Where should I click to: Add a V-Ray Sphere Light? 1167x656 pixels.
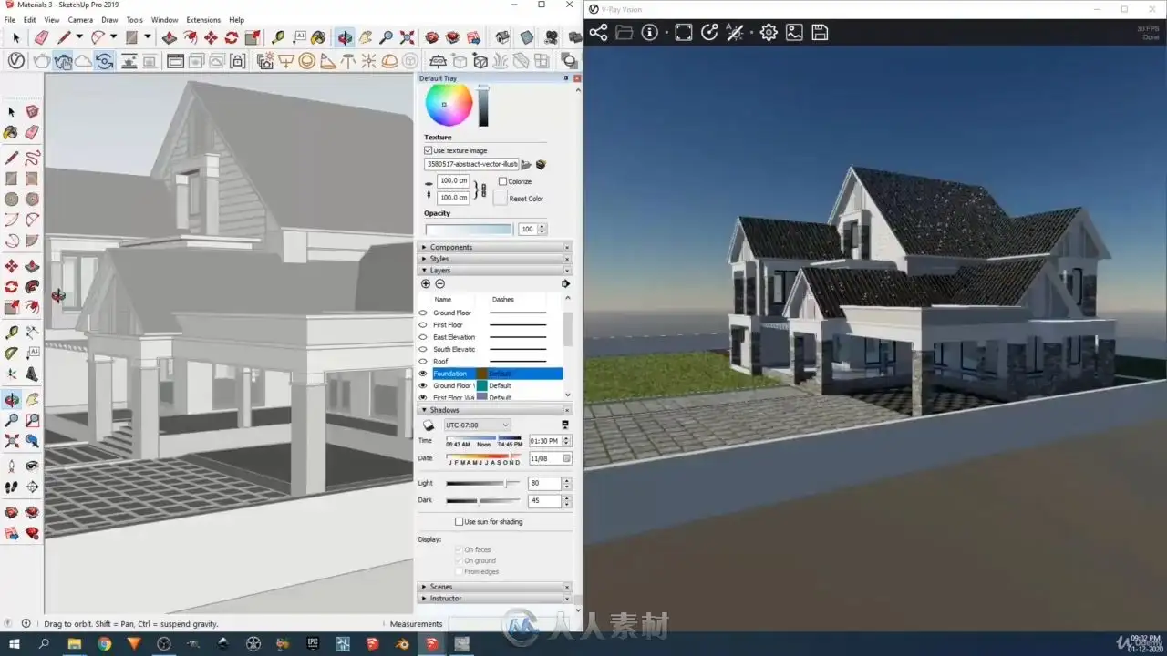[x=307, y=61]
